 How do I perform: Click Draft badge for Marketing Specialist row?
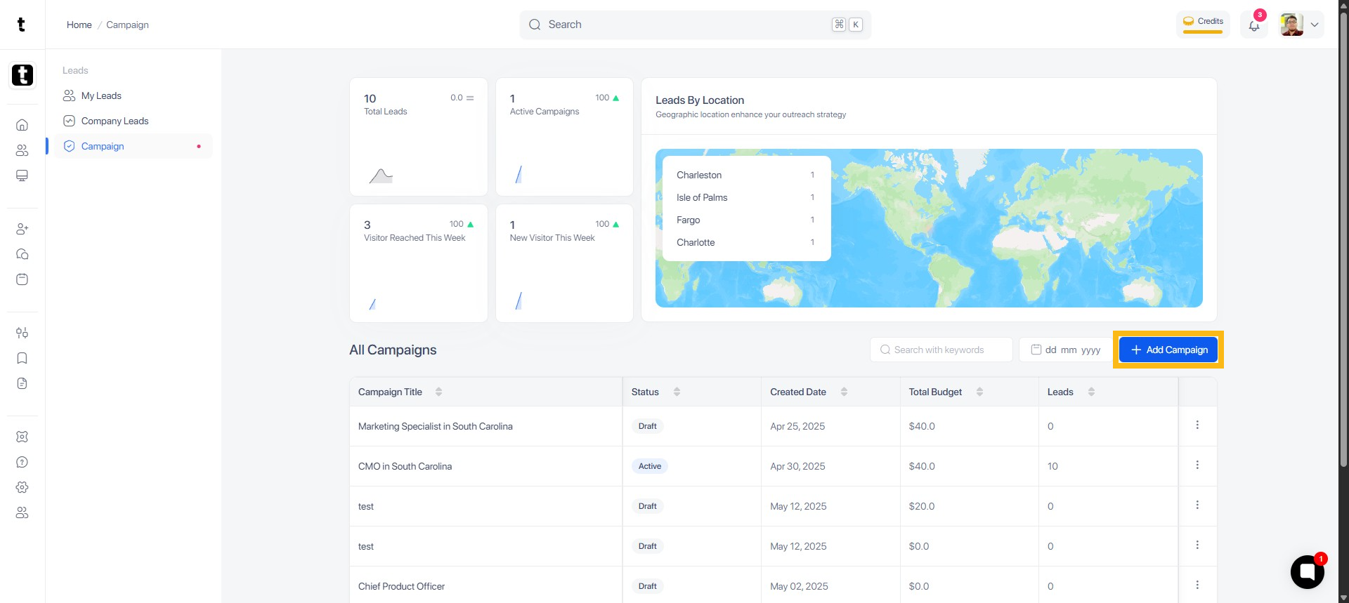(x=647, y=426)
